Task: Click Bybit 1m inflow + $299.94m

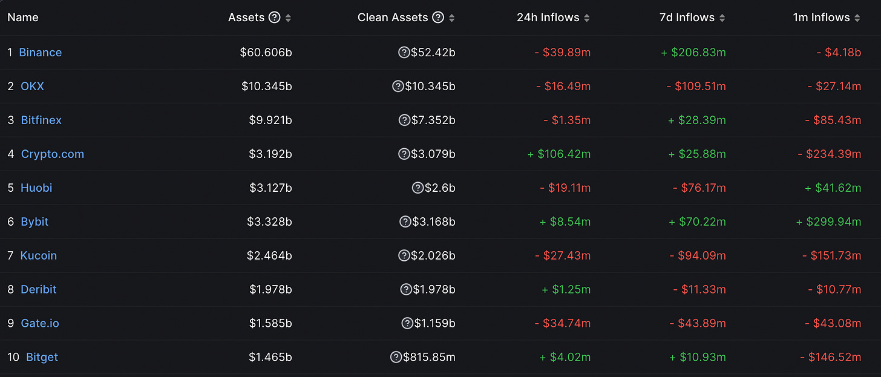Action: (829, 222)
